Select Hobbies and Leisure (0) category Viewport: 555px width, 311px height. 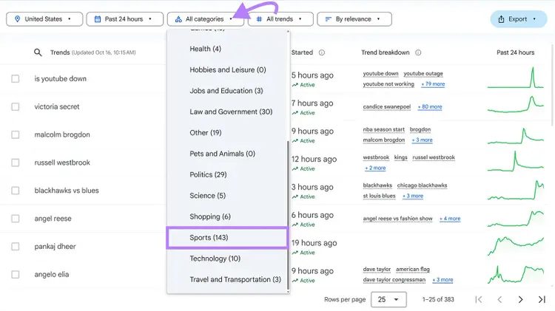228,69
